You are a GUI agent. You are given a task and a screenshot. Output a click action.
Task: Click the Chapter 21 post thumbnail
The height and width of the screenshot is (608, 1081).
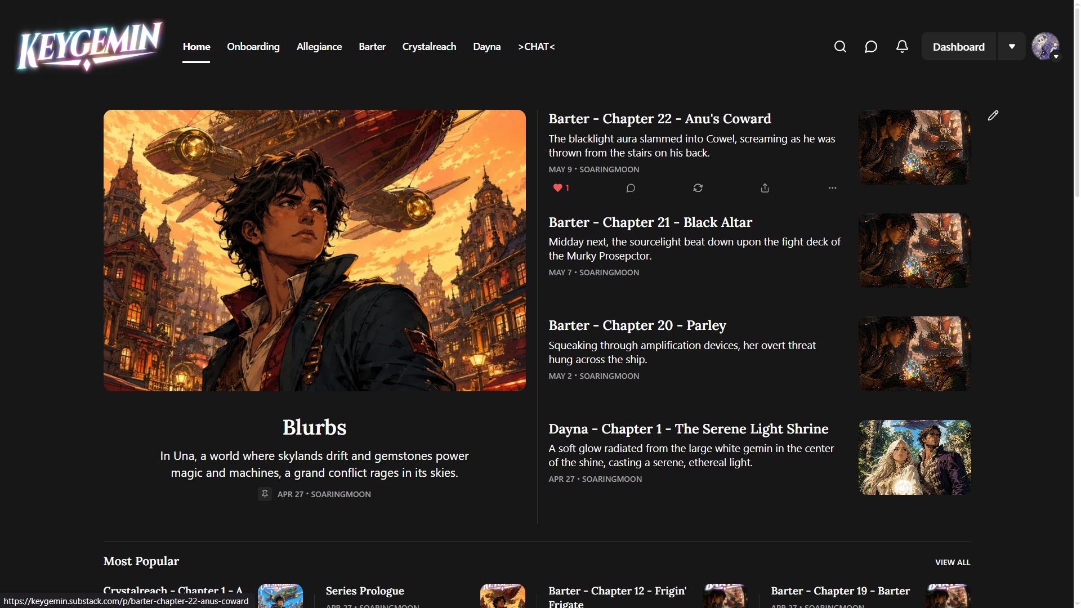point(915,251)
